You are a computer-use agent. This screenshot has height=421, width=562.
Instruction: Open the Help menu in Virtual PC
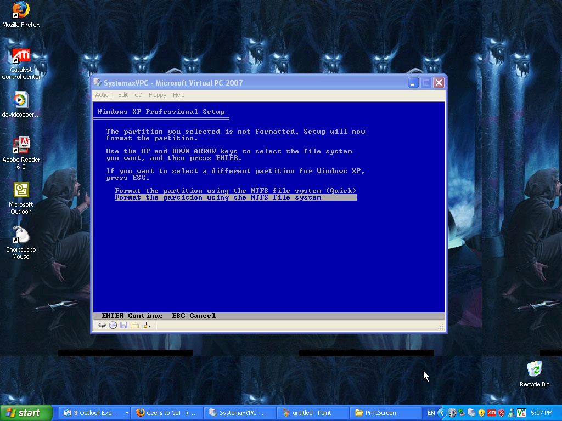[x=178, y=95]
